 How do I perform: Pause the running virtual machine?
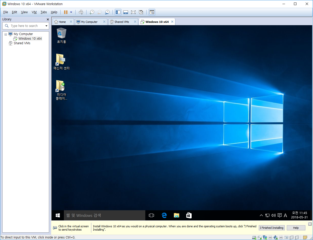pyautogui.click(x=66, y=12)
